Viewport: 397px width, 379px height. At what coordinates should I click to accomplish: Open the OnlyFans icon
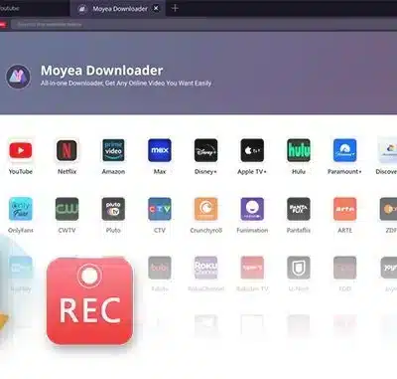[x=21, y=209]
